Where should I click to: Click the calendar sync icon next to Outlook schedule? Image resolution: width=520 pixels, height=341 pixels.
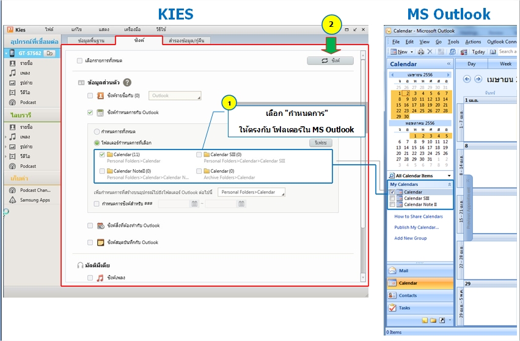100,113
